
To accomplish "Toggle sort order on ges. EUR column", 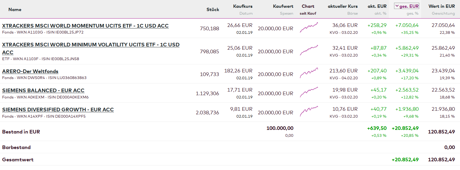I will click(x=409, y=6).
